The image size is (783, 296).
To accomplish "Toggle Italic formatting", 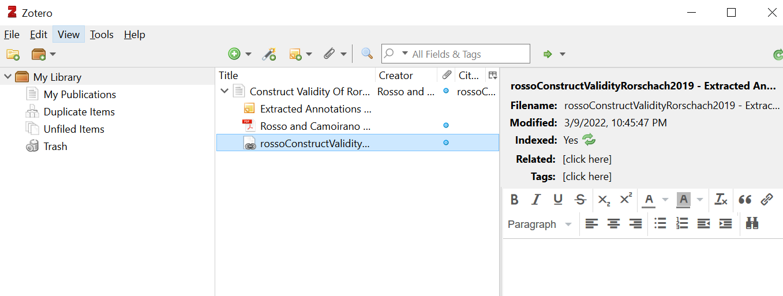I will point(536,199).
